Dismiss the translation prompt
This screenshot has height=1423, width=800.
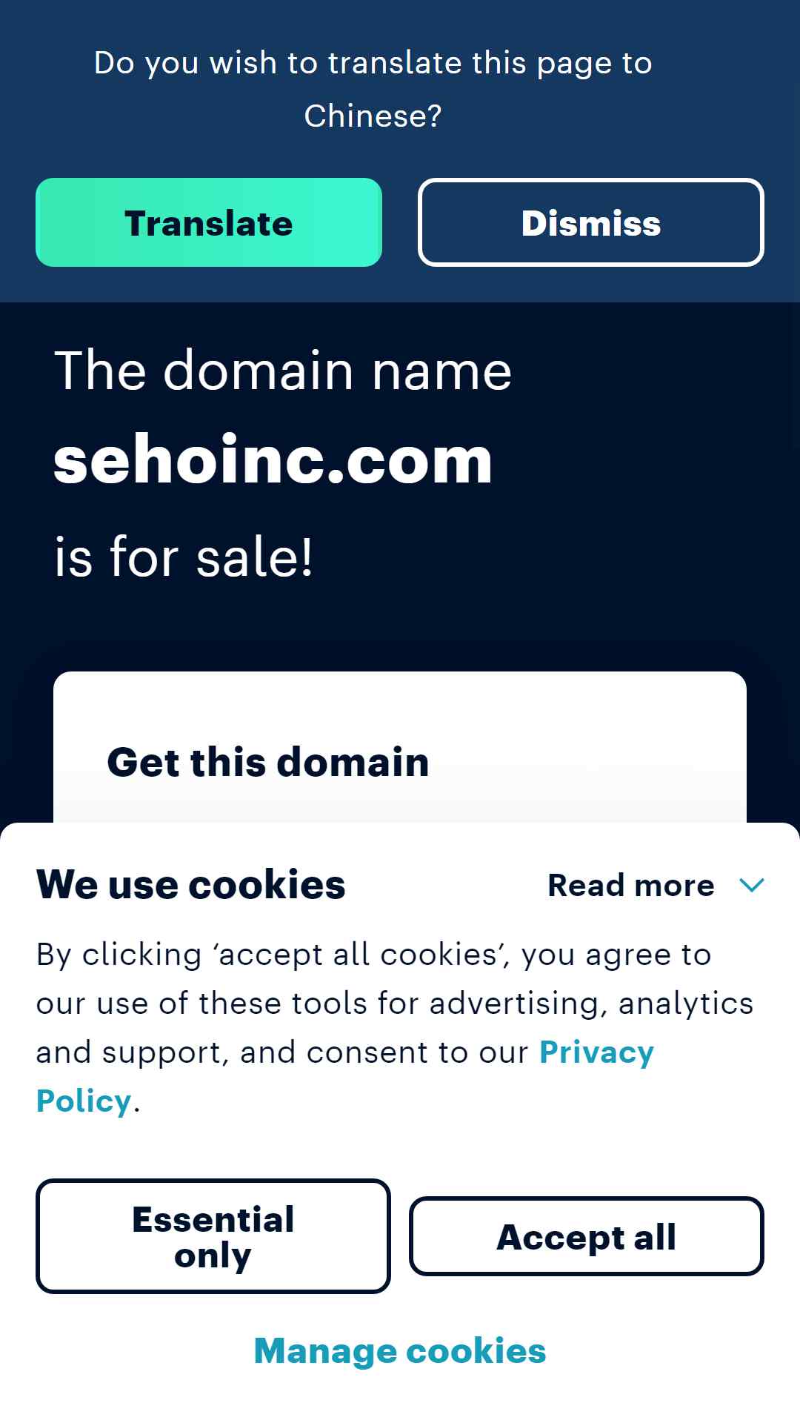point(590,222)
